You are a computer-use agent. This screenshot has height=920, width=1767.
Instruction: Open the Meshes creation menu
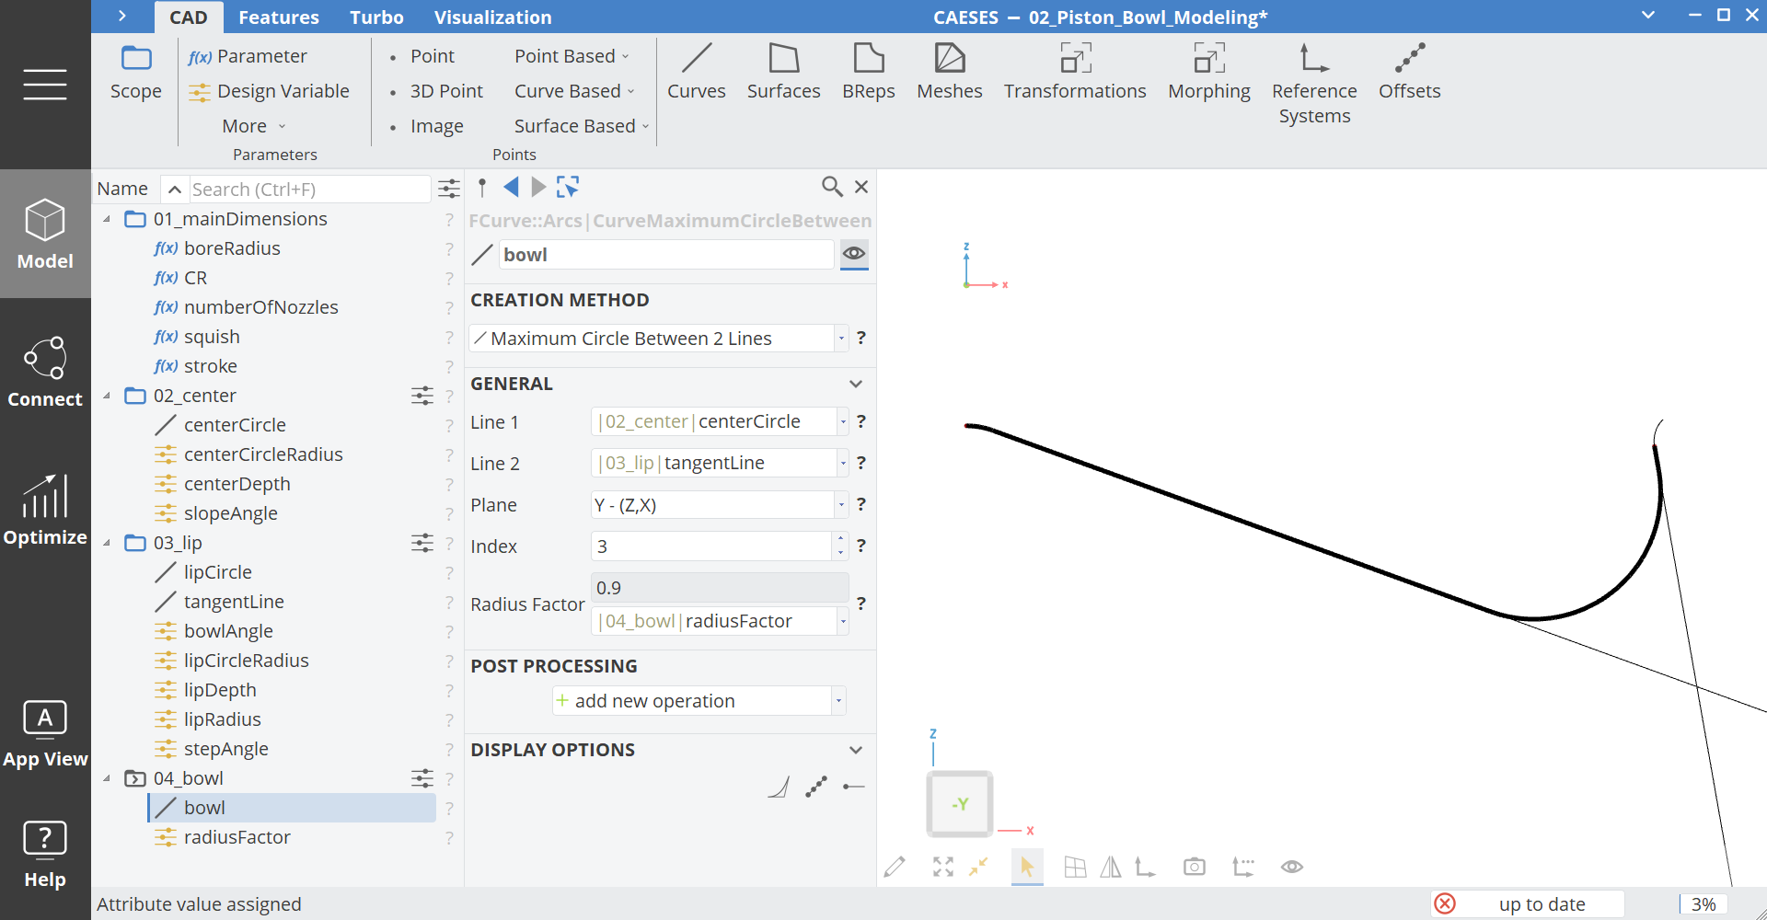click(x=950, y=72)
